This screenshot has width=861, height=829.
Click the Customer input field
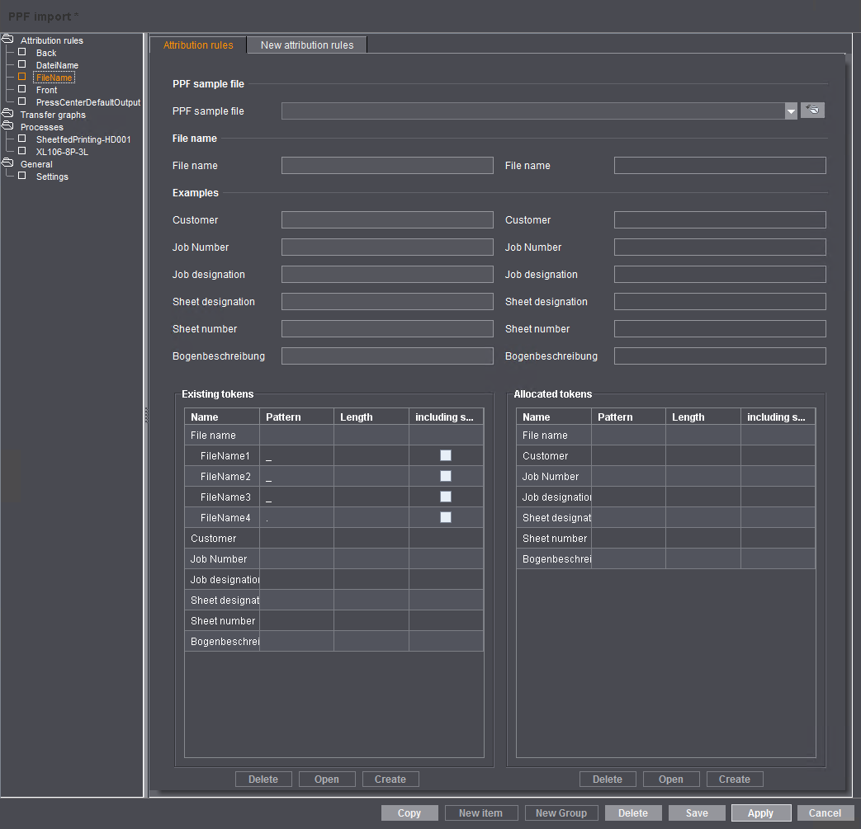click(386, 219)
